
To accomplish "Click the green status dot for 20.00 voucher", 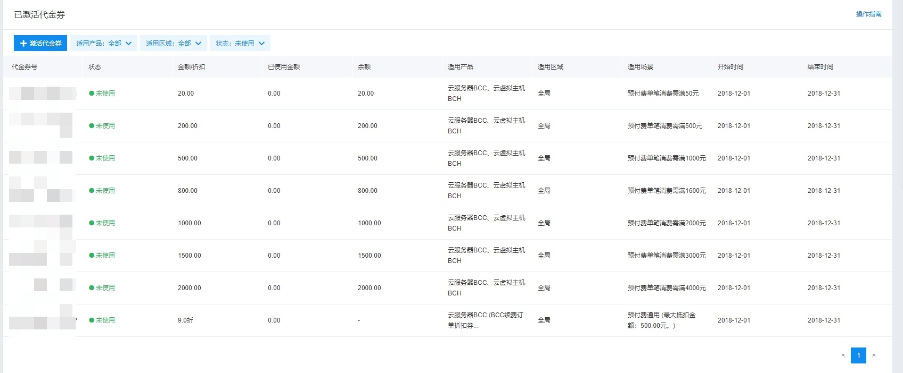I will point(92,94).
